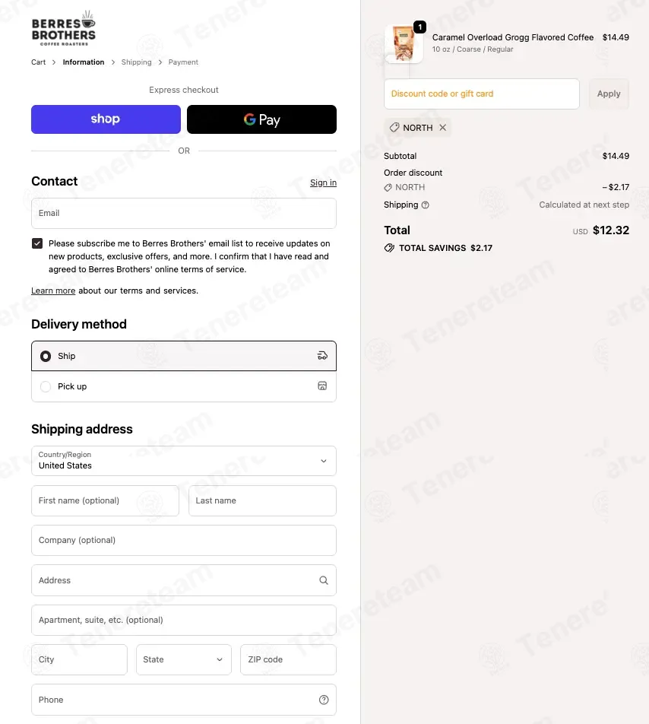This screenshot has height=724, width=649.
Task: Click the coffee product thumbnail
Action: (x=404, y=44)
